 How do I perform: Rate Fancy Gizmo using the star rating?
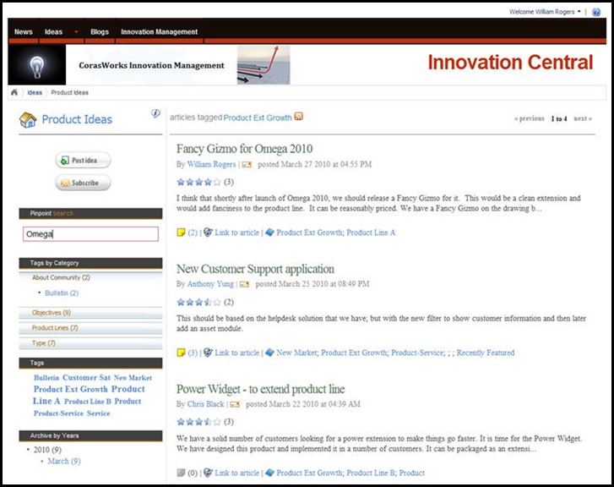click(198, 182)
